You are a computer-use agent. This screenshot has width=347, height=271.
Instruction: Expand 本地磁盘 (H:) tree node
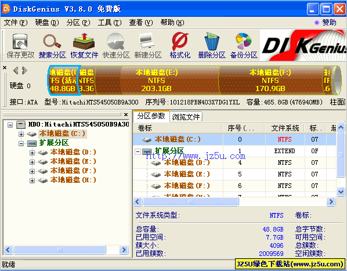[32, 180]
